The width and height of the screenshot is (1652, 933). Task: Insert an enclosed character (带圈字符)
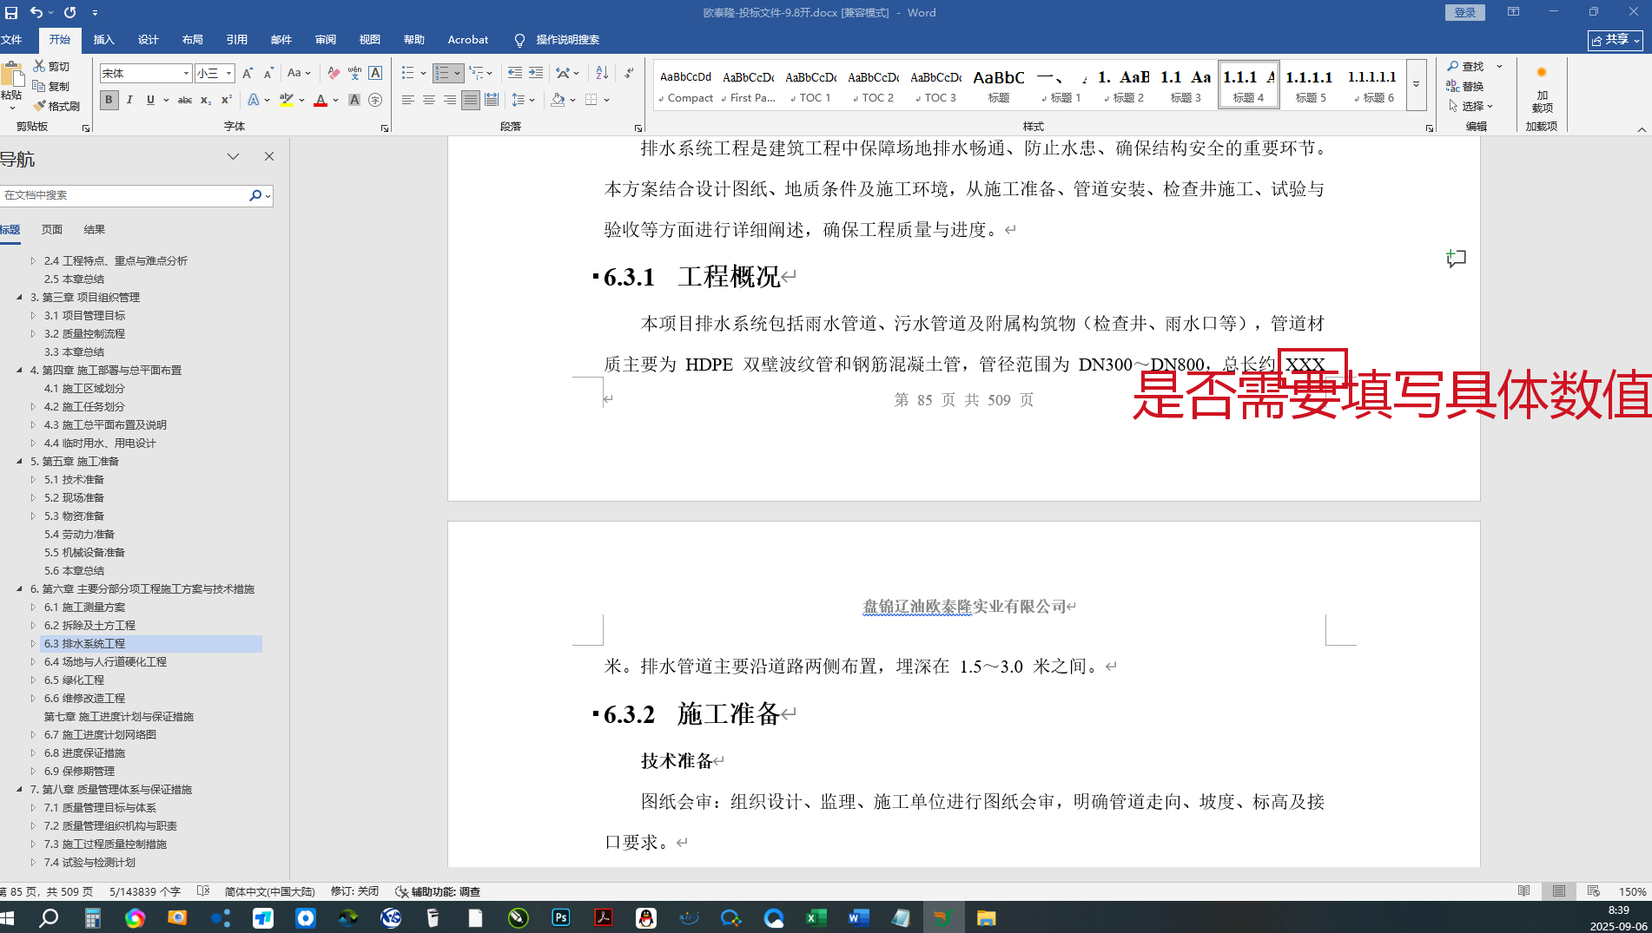click(375, 100)
